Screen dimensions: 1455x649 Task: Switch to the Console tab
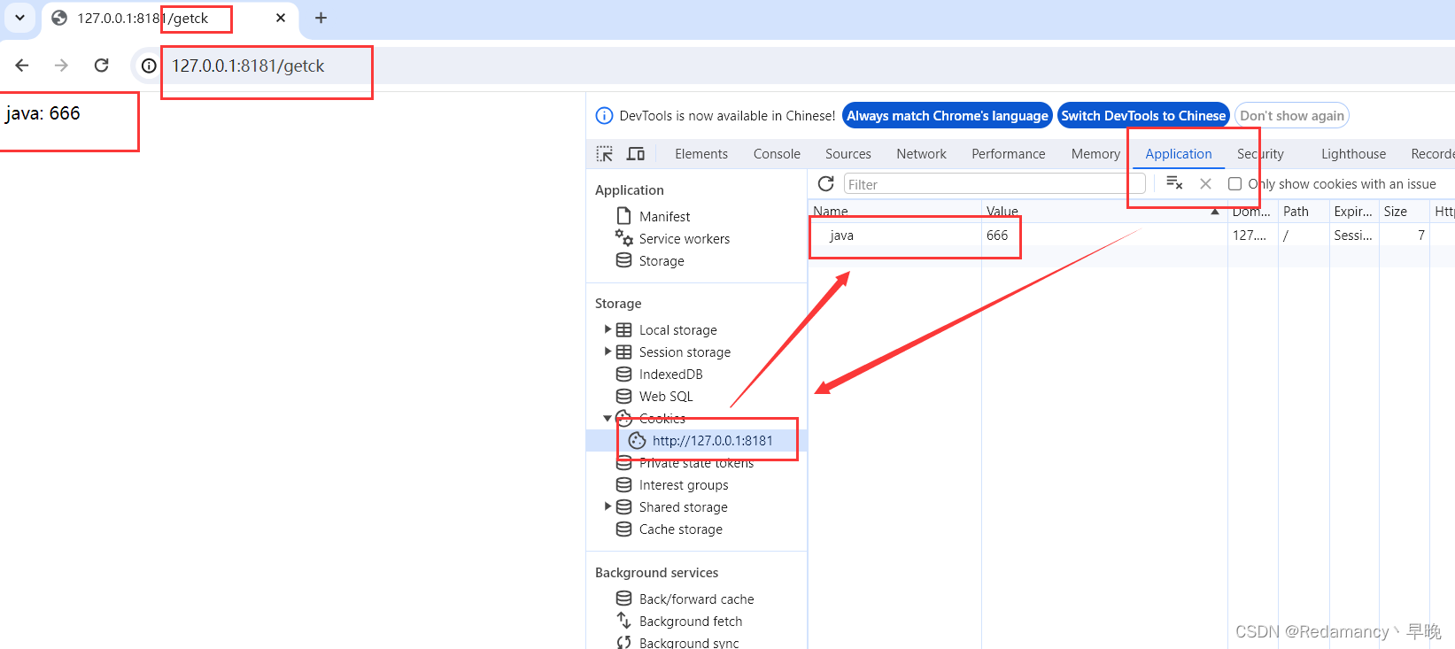click(777, 154)
